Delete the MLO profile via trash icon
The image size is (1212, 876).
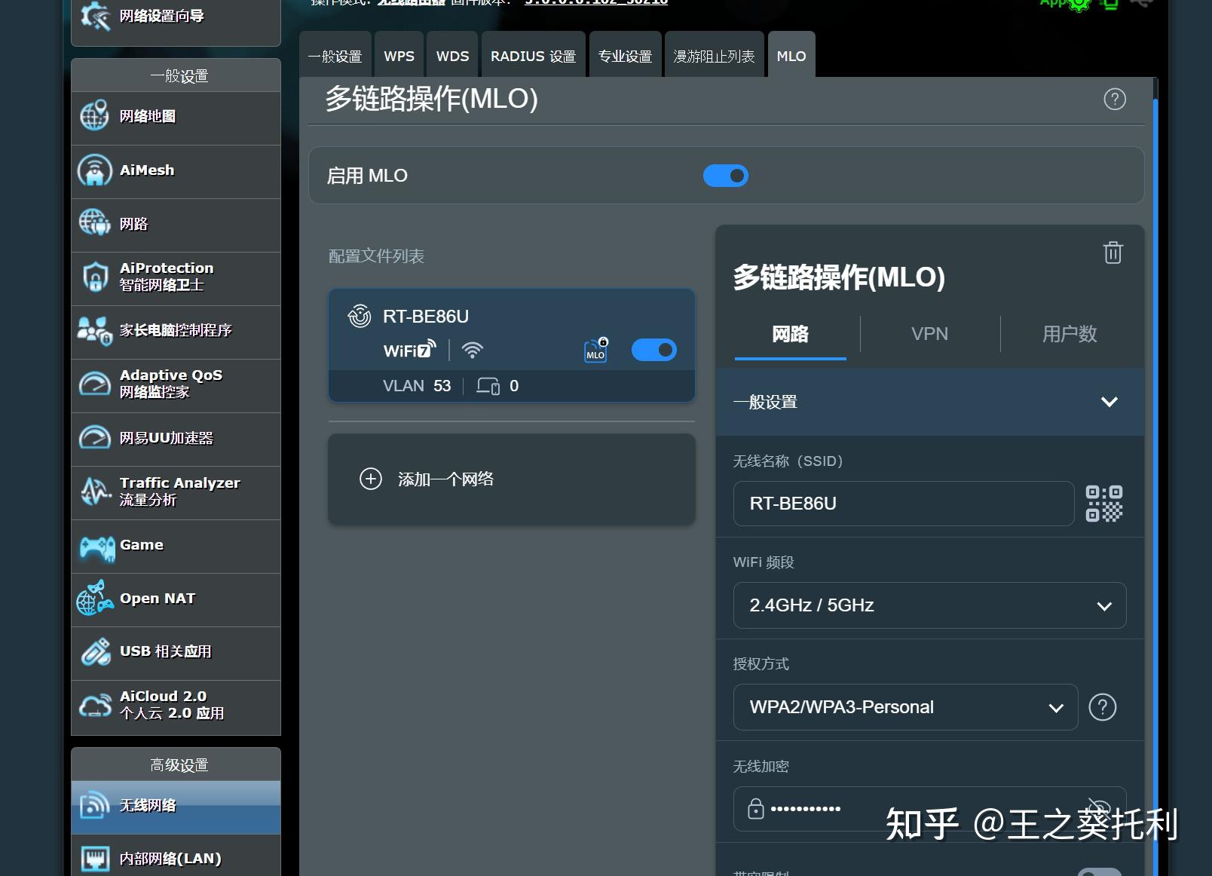point(1113,253)
